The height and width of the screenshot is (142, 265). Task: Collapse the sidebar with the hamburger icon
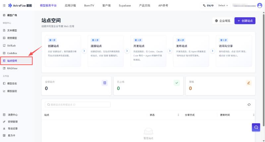coord(4,6)
